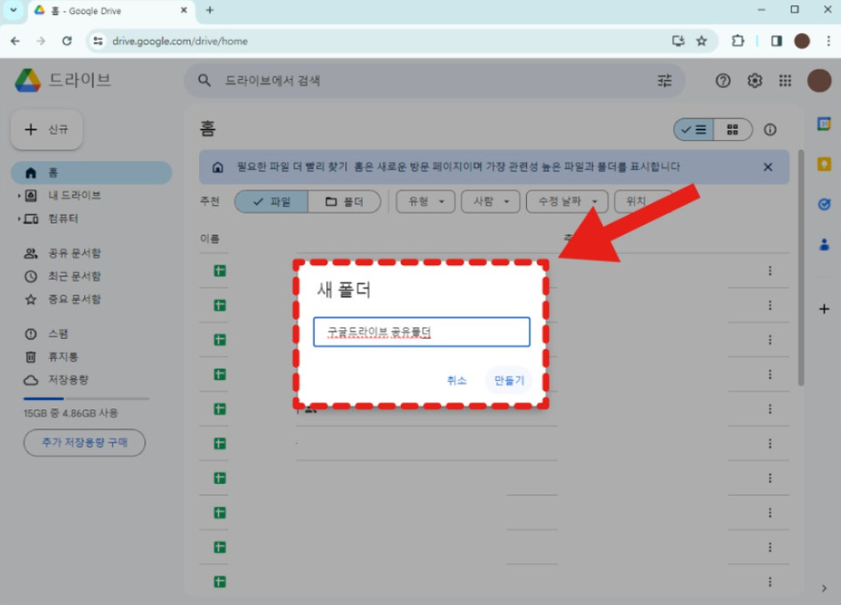Screen dimensions: 841x605
Task: Click the folder name input field
Action: point(422,332)
